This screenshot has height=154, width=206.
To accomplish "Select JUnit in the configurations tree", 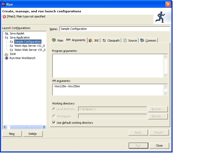I will (x=13, y=54).
